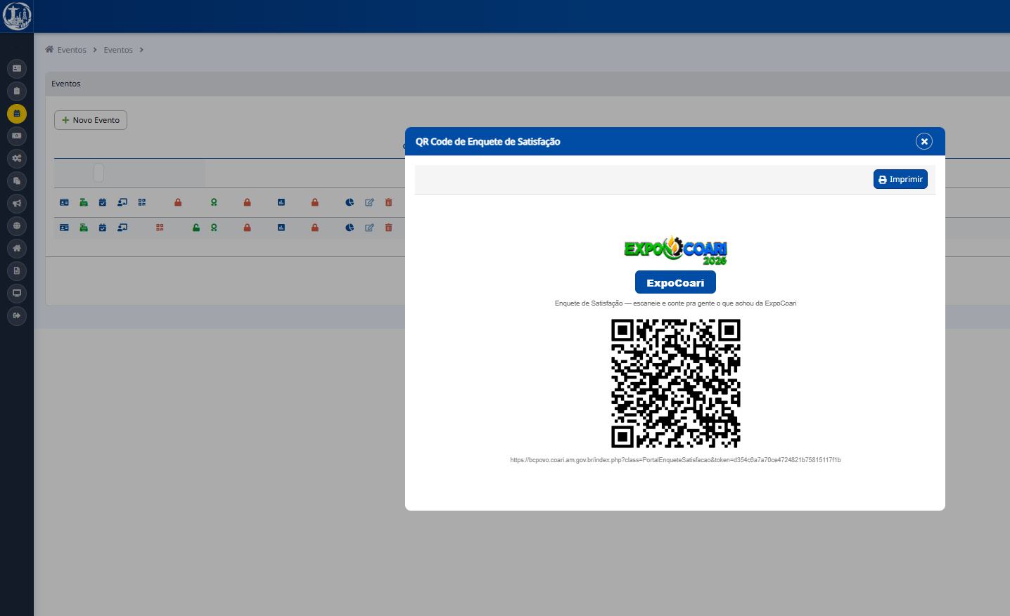Click the Eventos panel header text
This screenshot has width=1010, height=616.
click(x=66, y=84)
